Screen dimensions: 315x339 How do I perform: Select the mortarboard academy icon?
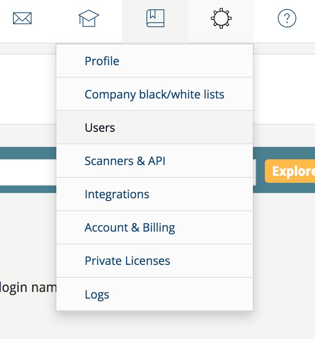tap(89, 18)
